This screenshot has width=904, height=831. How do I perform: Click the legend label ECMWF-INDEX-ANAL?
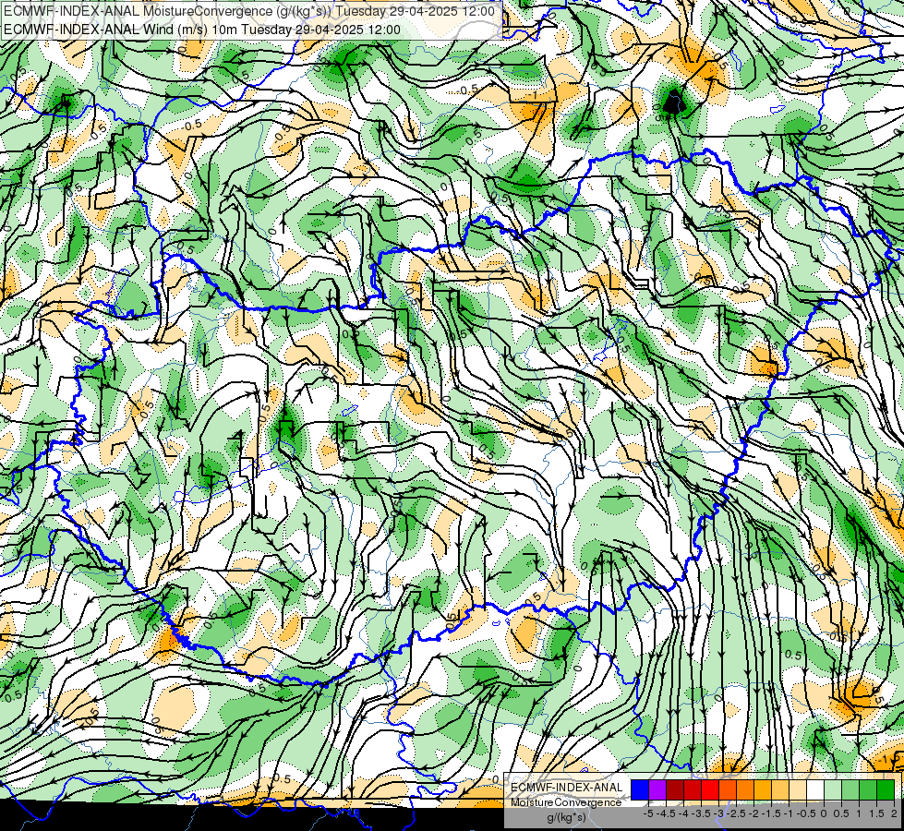click(x=567, y=788)
